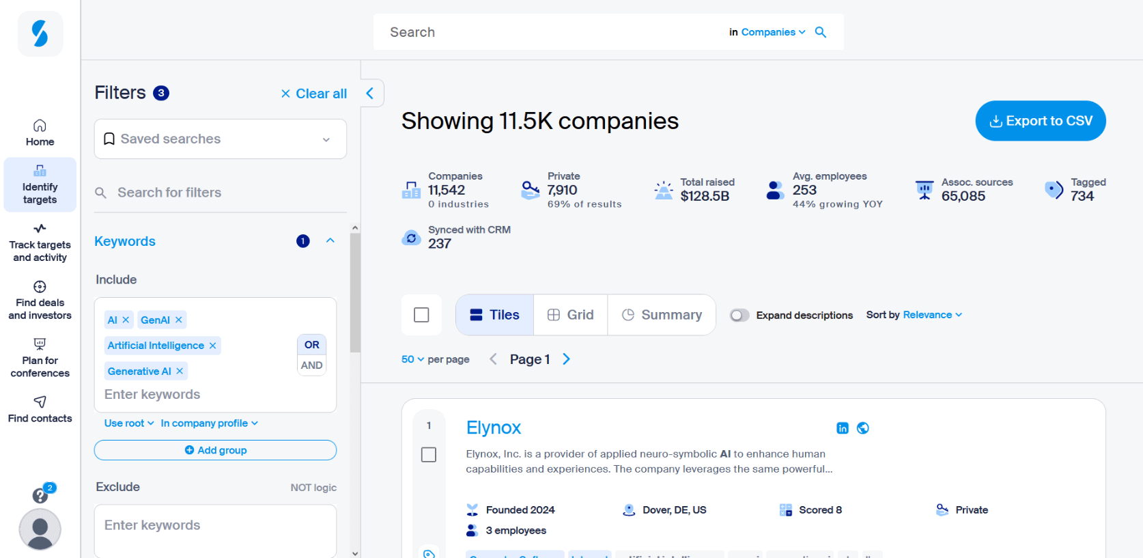Click the Filters count badge 3
Image resolution: width=1143 pixels, height=558 pixels.
click(x=161, y=93)
